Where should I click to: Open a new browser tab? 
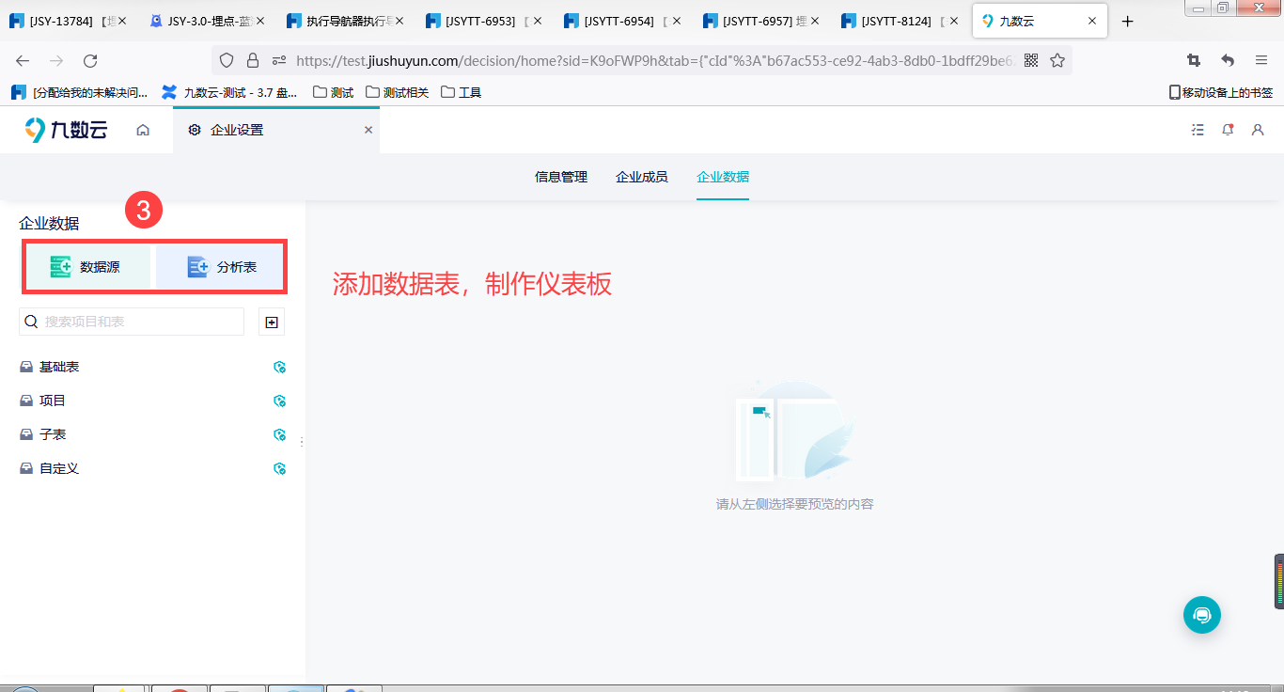click(x=1128, y=21)
